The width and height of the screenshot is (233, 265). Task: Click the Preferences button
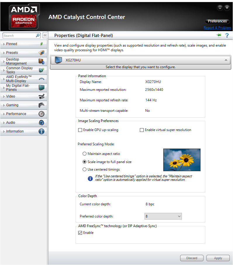pos(217,21)
